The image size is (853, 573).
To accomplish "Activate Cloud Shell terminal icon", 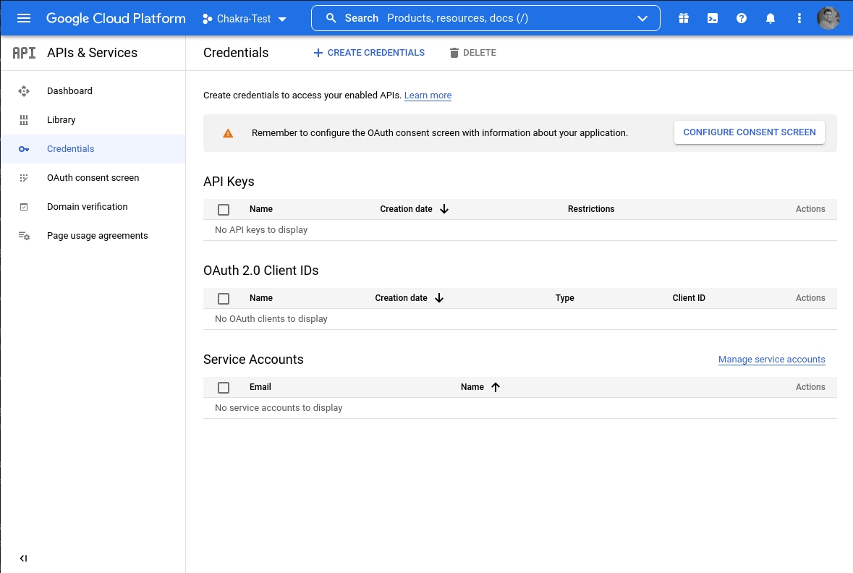I will click(713, 18).
